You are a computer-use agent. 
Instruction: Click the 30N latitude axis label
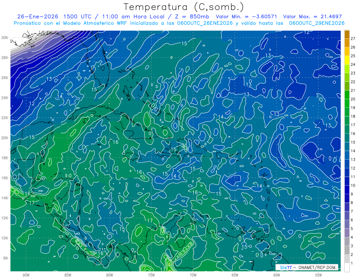5,38
